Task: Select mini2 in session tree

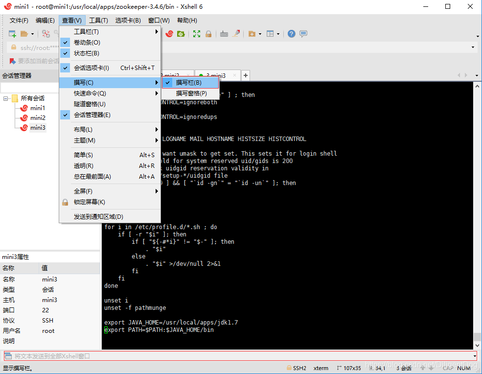Action: click(38, 118)
